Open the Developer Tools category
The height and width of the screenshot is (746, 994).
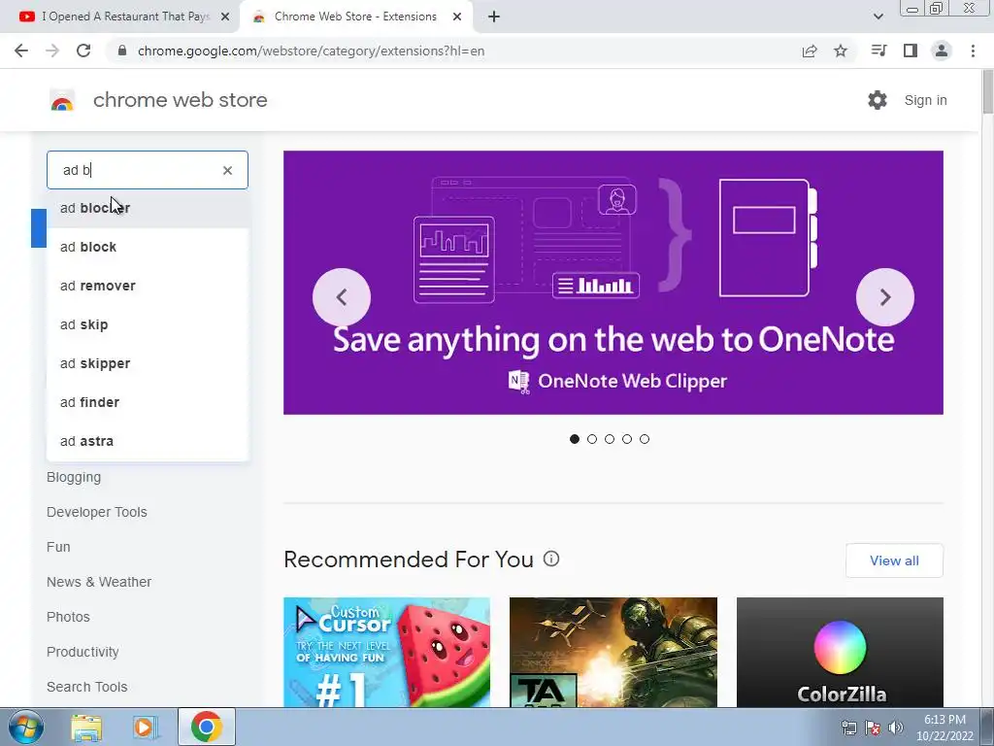(x=96, y=512)
